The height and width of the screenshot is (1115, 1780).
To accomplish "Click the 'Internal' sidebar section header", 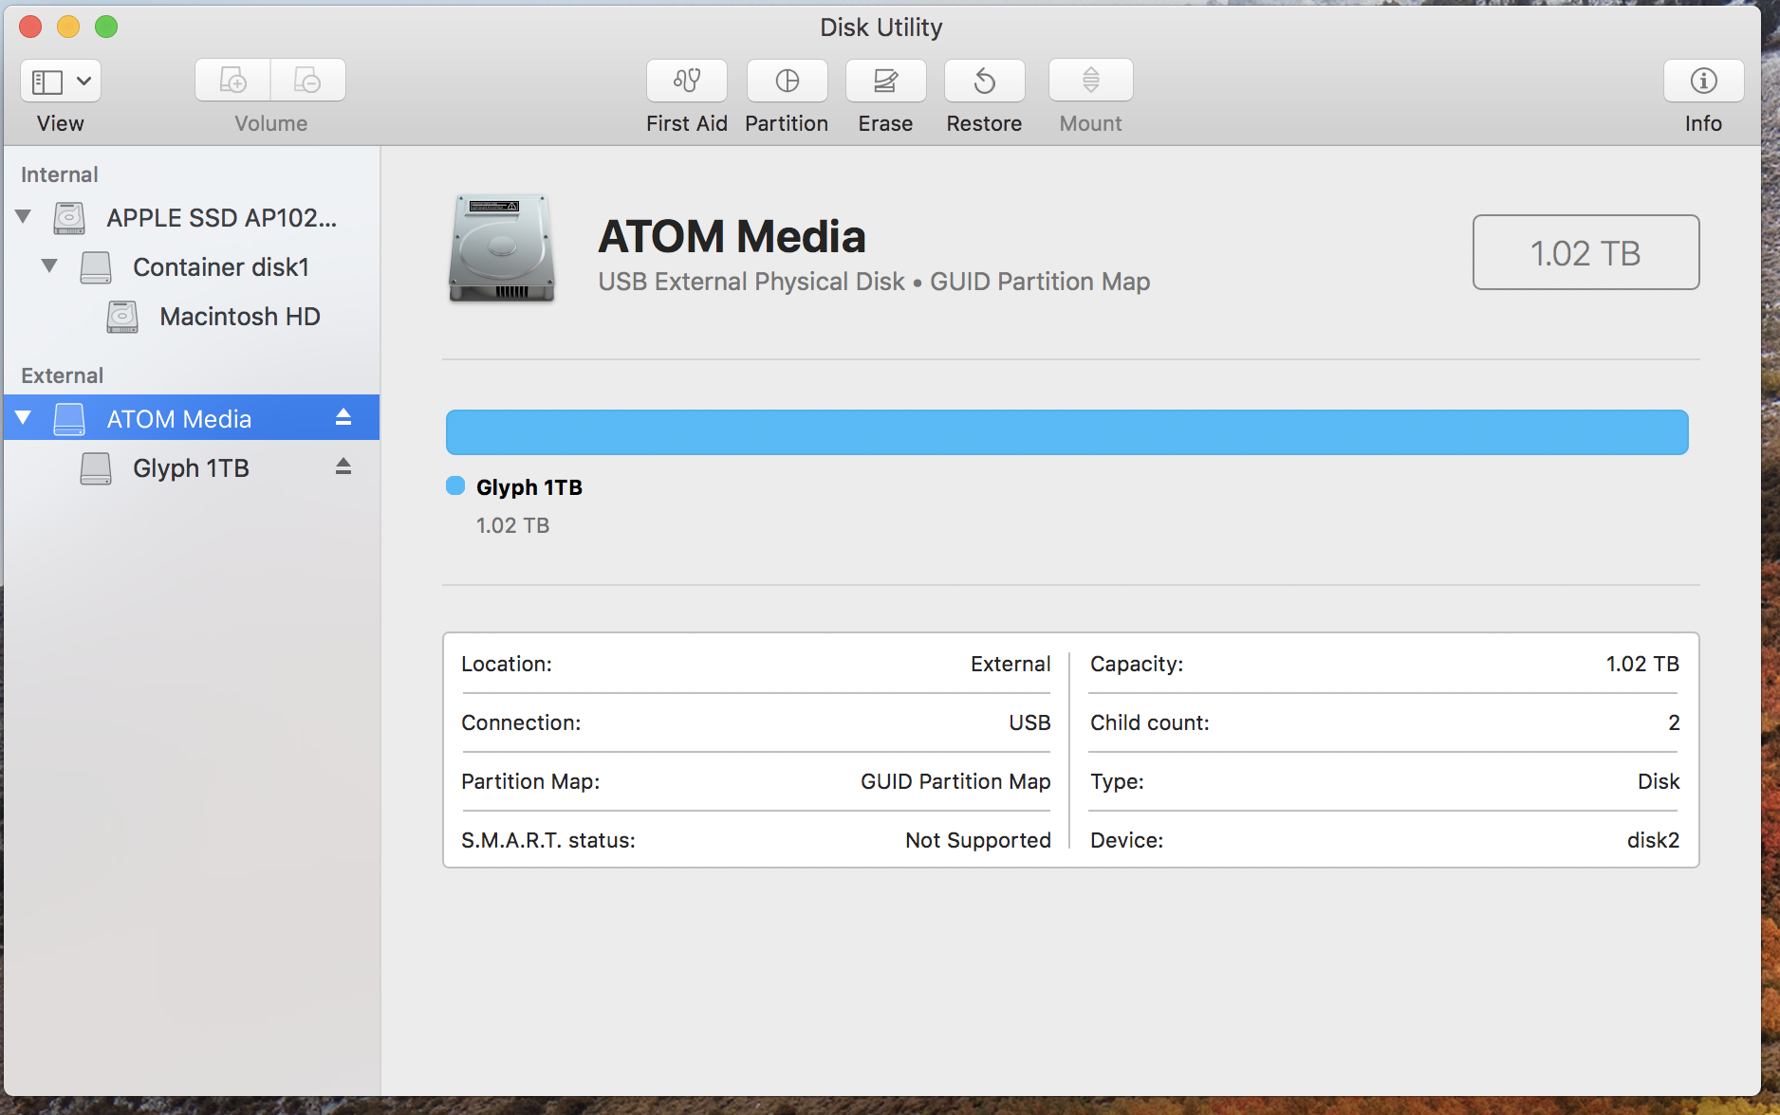I will coord(60,175).
